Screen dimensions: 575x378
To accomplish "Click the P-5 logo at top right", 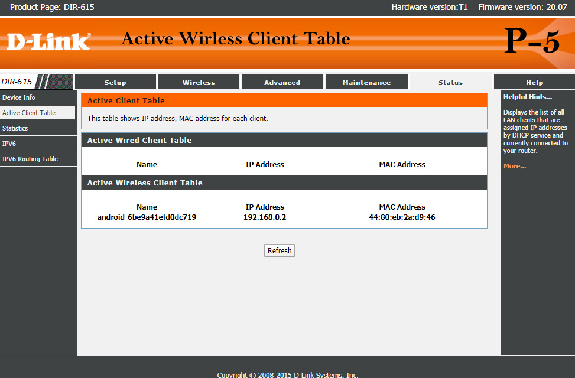I will 532,42.
